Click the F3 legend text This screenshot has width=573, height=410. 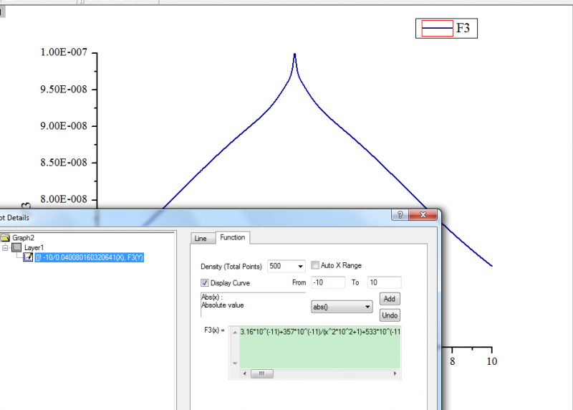463,28
